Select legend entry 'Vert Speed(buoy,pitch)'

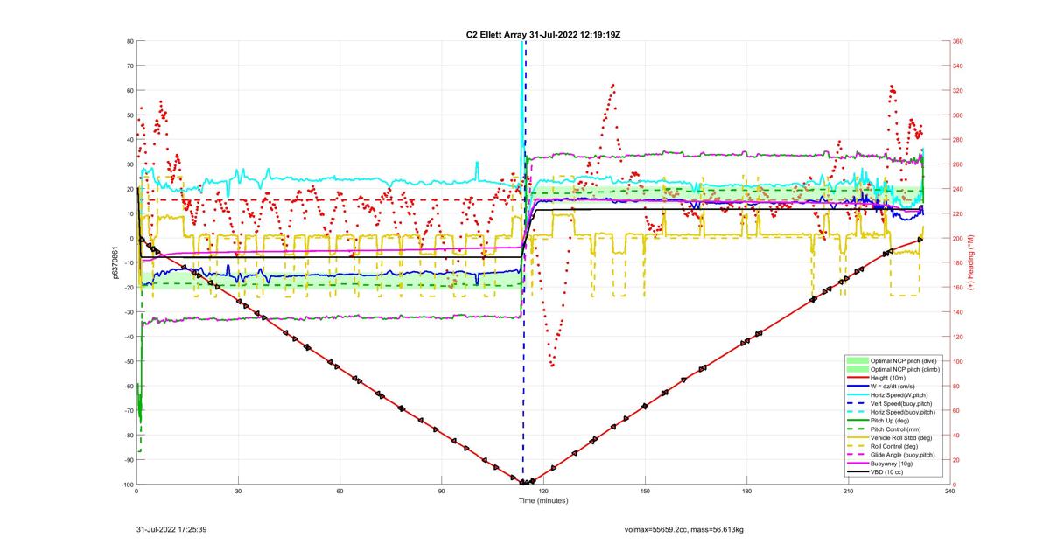point(903,403)
